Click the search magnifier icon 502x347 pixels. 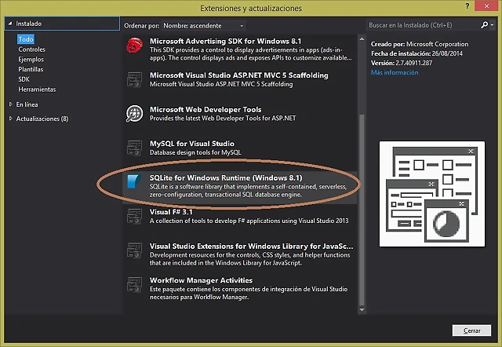coord(485,25)
